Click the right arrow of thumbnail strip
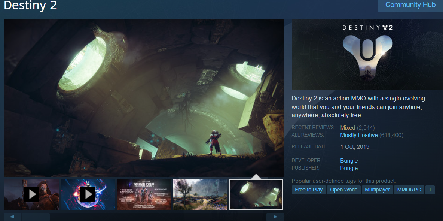Viewport: 443px width, 221px height. tap(275, 217)
